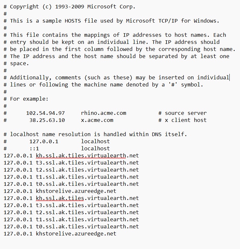This screenshot has width=240, height=249.
Task: Click the '# source server' comment
Action: click(x=182, y=113)
